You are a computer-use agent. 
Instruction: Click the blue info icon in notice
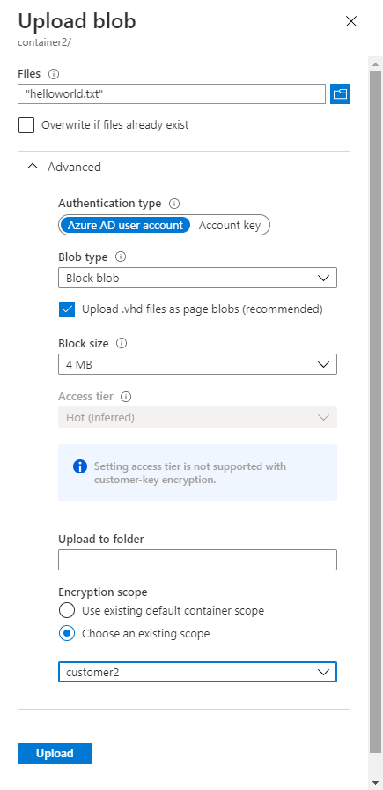[x=80, y=466]
